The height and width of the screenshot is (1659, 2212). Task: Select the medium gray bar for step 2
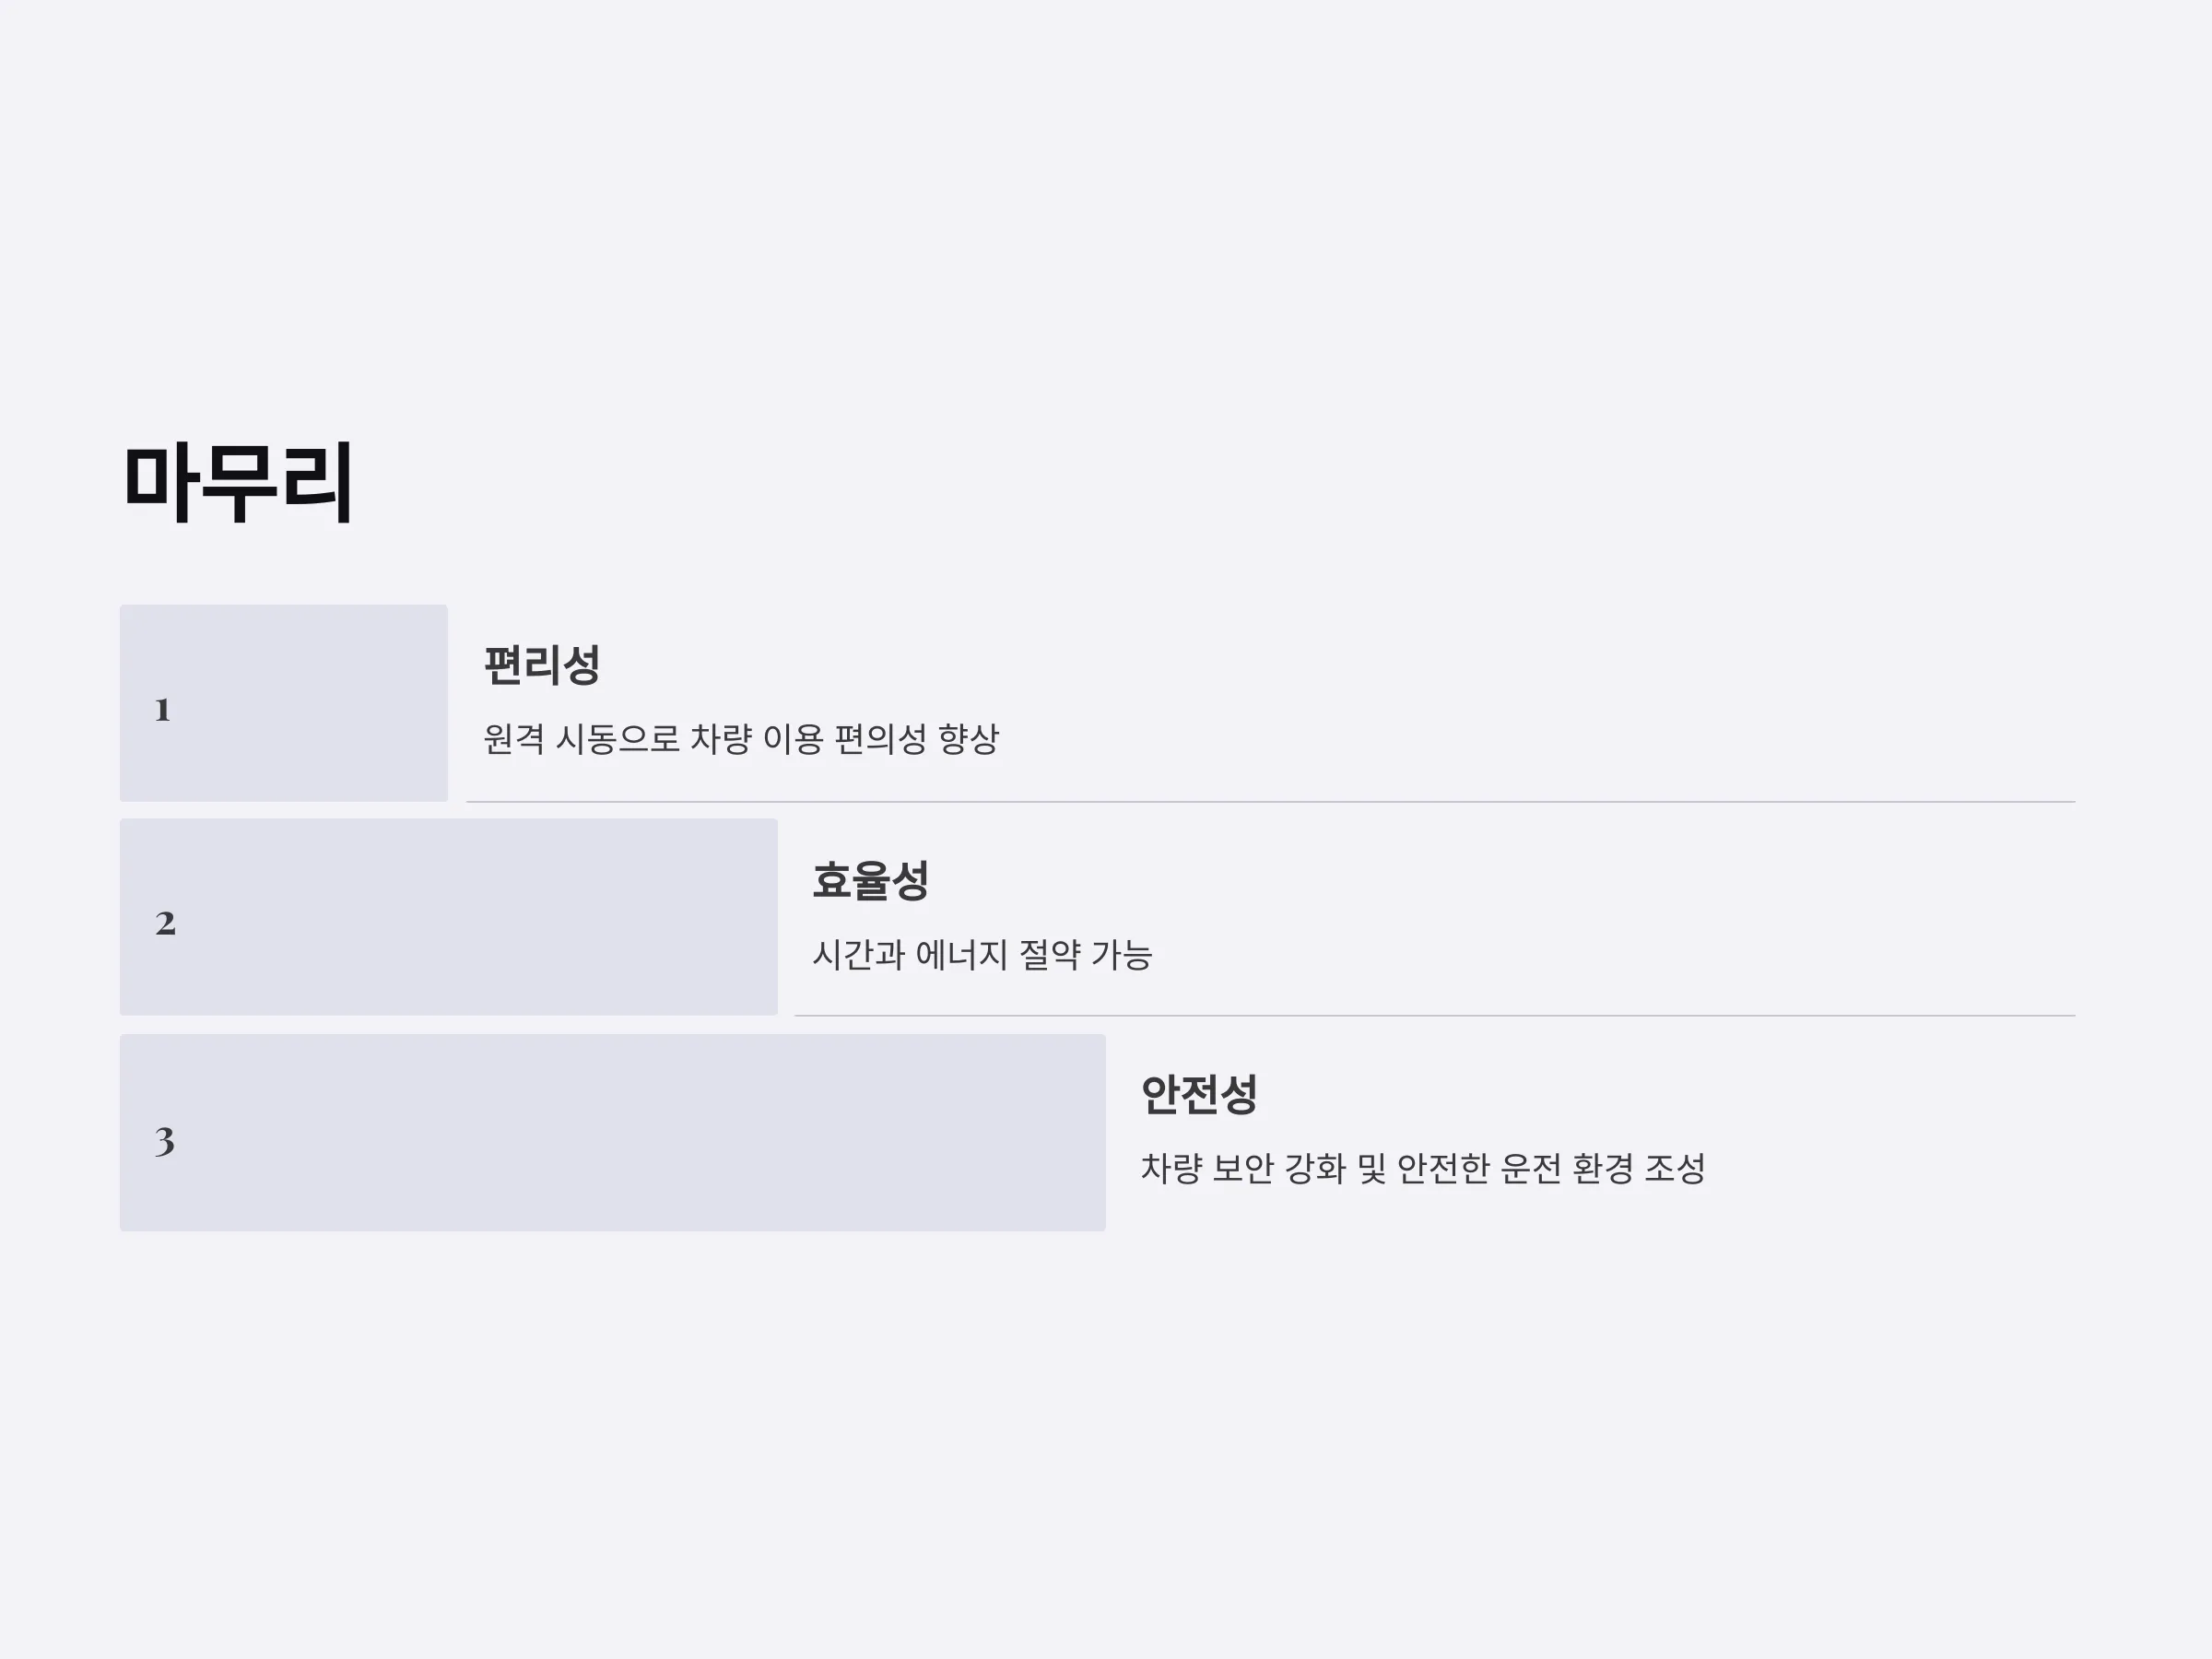[x=449, y=917]
